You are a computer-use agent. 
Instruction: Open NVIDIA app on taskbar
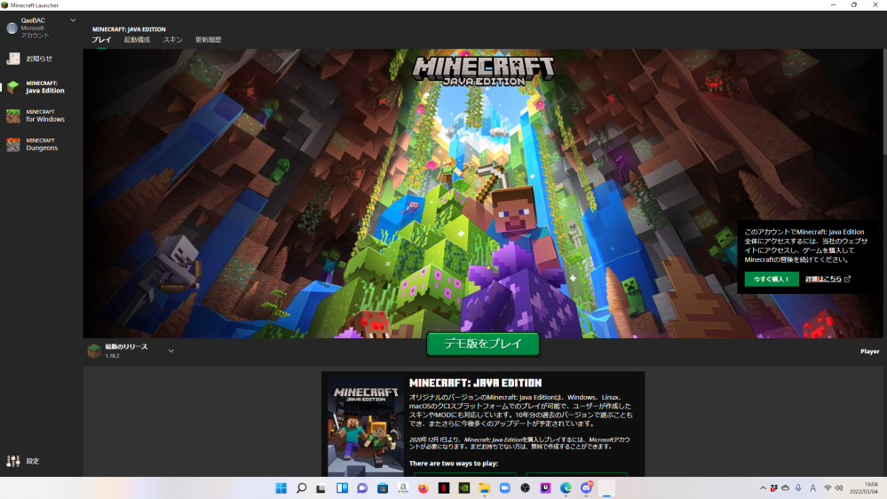point(463,488)
